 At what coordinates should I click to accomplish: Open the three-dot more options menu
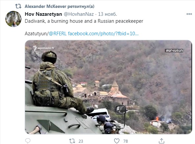pyautogui.click(x=189, y=14)
